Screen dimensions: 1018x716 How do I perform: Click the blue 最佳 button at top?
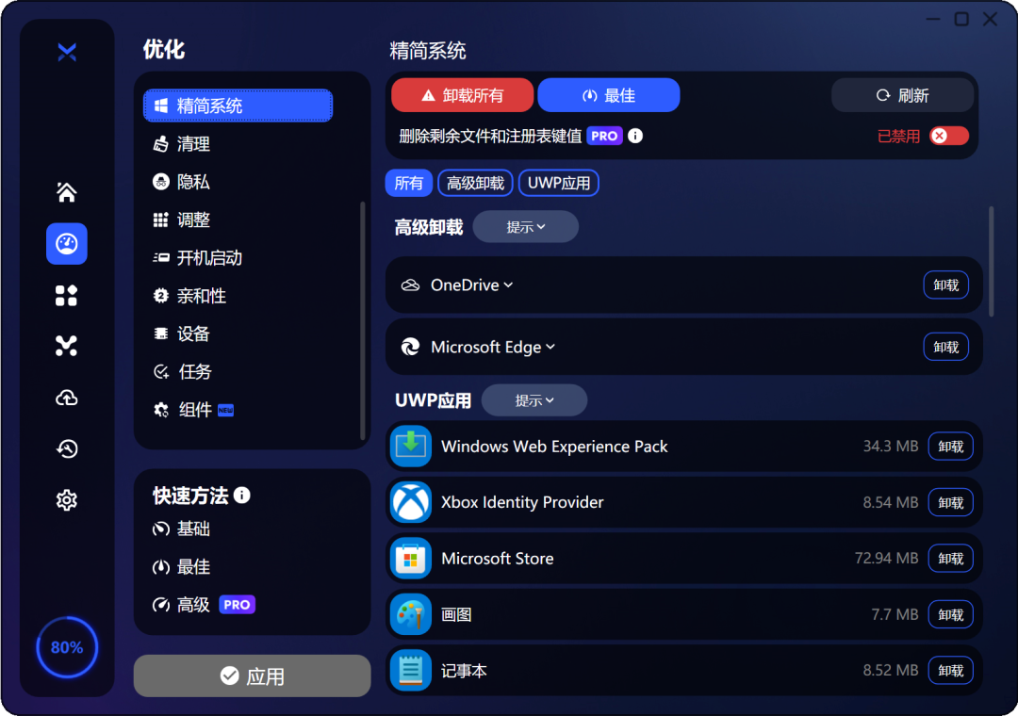(x=608, y=95)
